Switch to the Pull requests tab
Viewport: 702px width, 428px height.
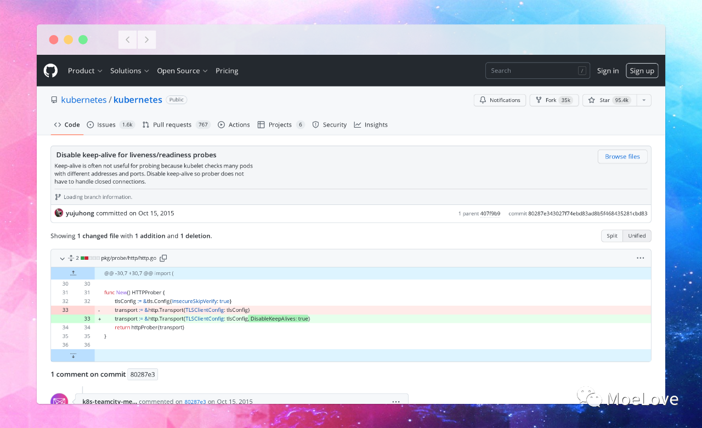(x=176, y=125)
